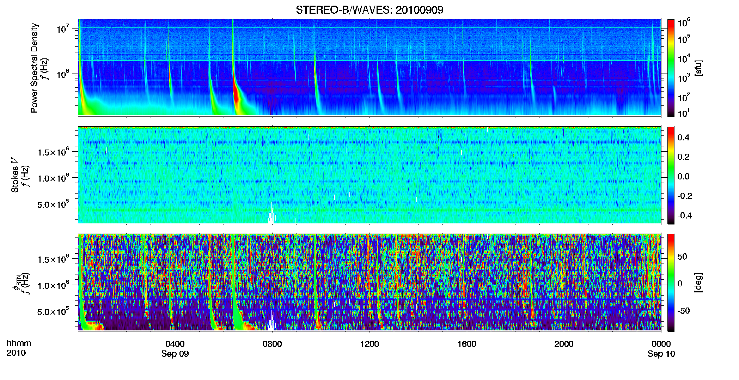The height and width of the screenshot is (380, 739).
Task: Click the 2000 time tick label
Action: pyautogui.click(x=564, y=344)
